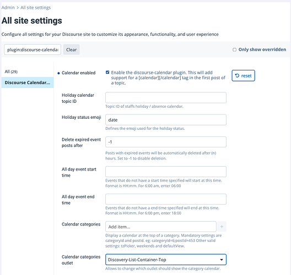The image size is (291, 275).
Task: Click the Clear button next to filter
Action: [x=71, y=50]
